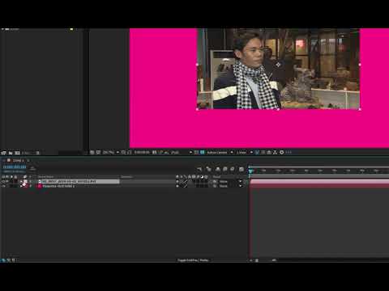Click the Interpret Footage icon in Project panel

[x=3, y=153]
